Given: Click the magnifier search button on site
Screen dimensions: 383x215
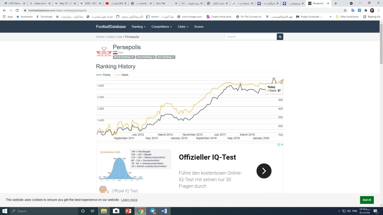Looking at the screenshot, I should [280, 37].
